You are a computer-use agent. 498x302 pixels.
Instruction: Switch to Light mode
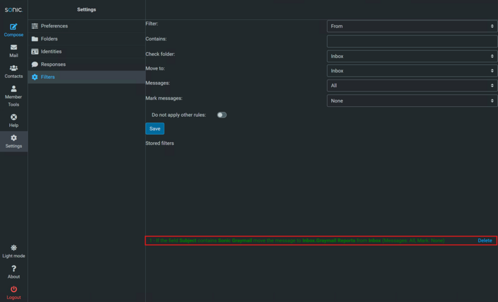14,248
